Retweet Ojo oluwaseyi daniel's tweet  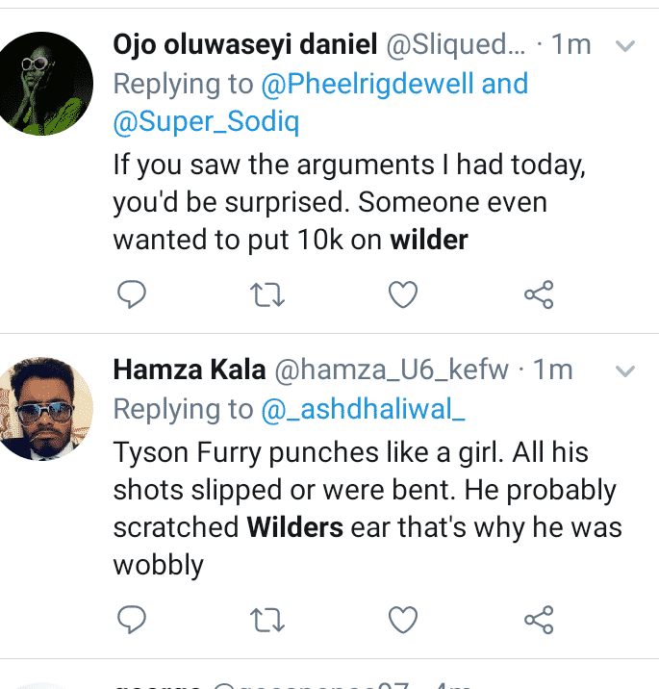click(x=263, y=294)
